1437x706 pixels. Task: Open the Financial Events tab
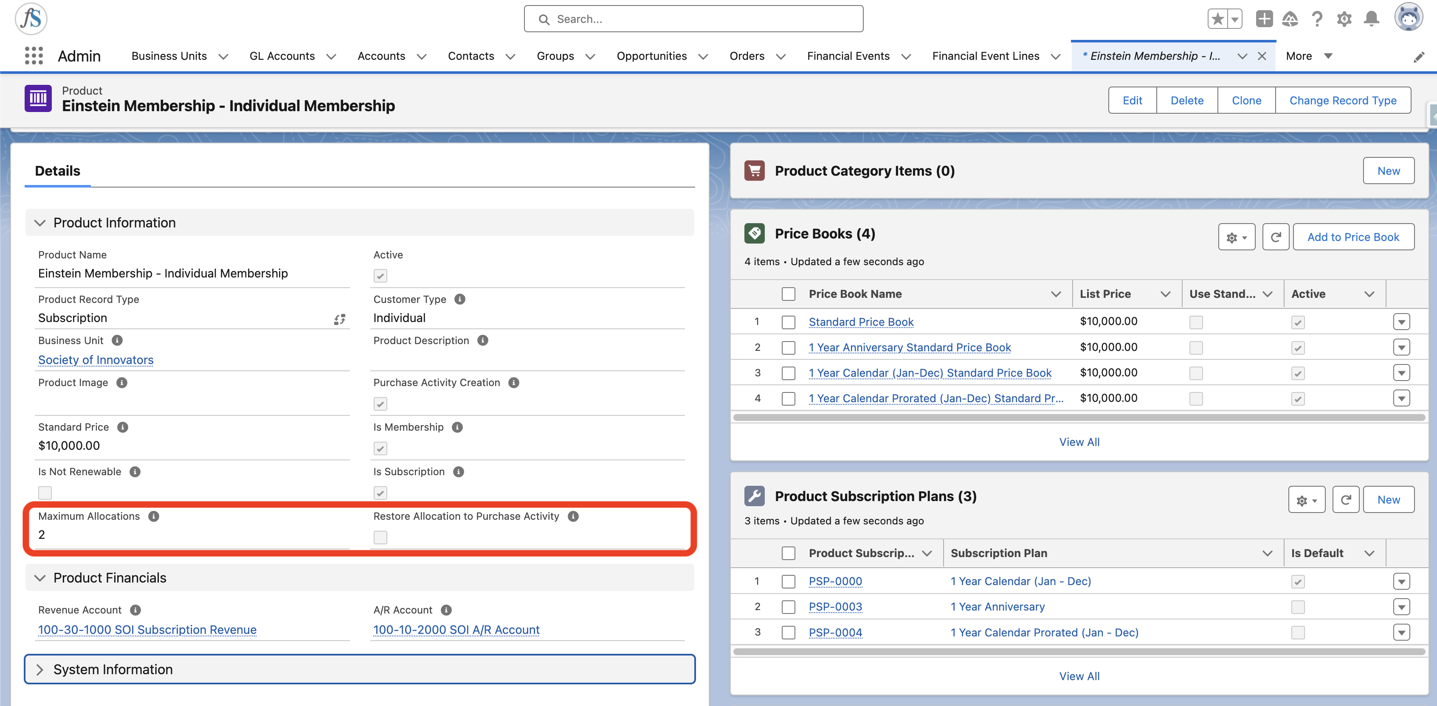[848, 56]
